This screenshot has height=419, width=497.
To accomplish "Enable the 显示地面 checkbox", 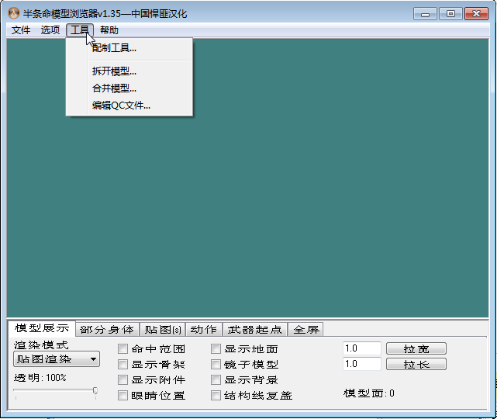I will pos(216,349).
